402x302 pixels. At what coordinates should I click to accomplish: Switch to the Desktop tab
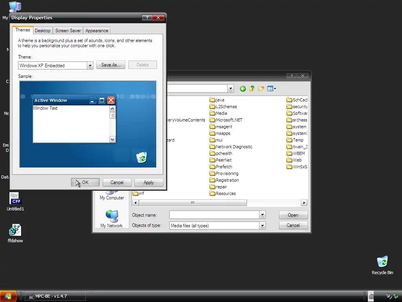click(42, 31)
